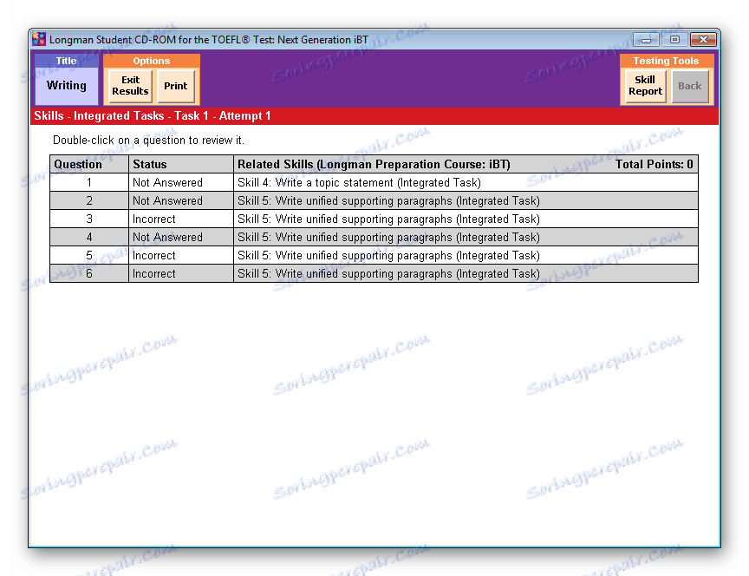Viewport: 749px width, 576px height.
Task: Close the Longman window
Action: 703,40
